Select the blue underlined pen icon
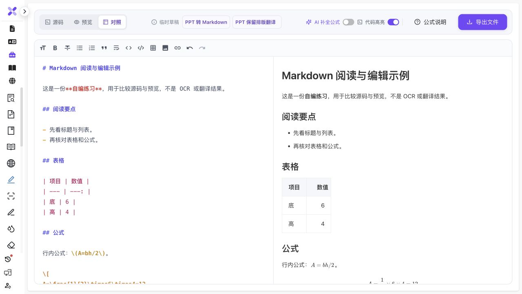Viewport: 522px width, 294px height. click(x=11, y=180)
